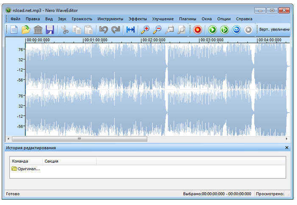297x205 pixels.
Task: Open the Окна menu
Action: [x=207, y=19]
